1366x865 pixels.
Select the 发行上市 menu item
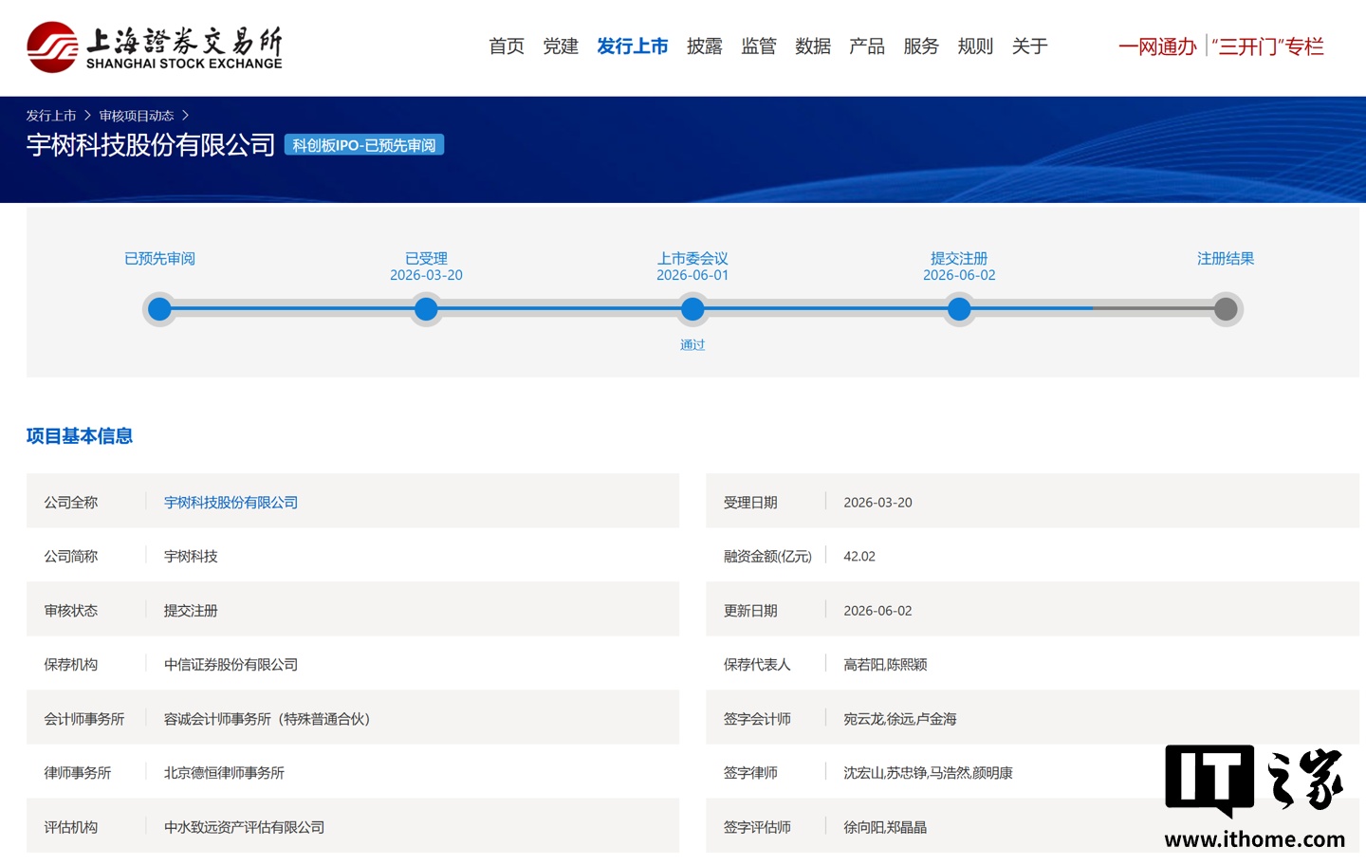[x=633, y=46]
